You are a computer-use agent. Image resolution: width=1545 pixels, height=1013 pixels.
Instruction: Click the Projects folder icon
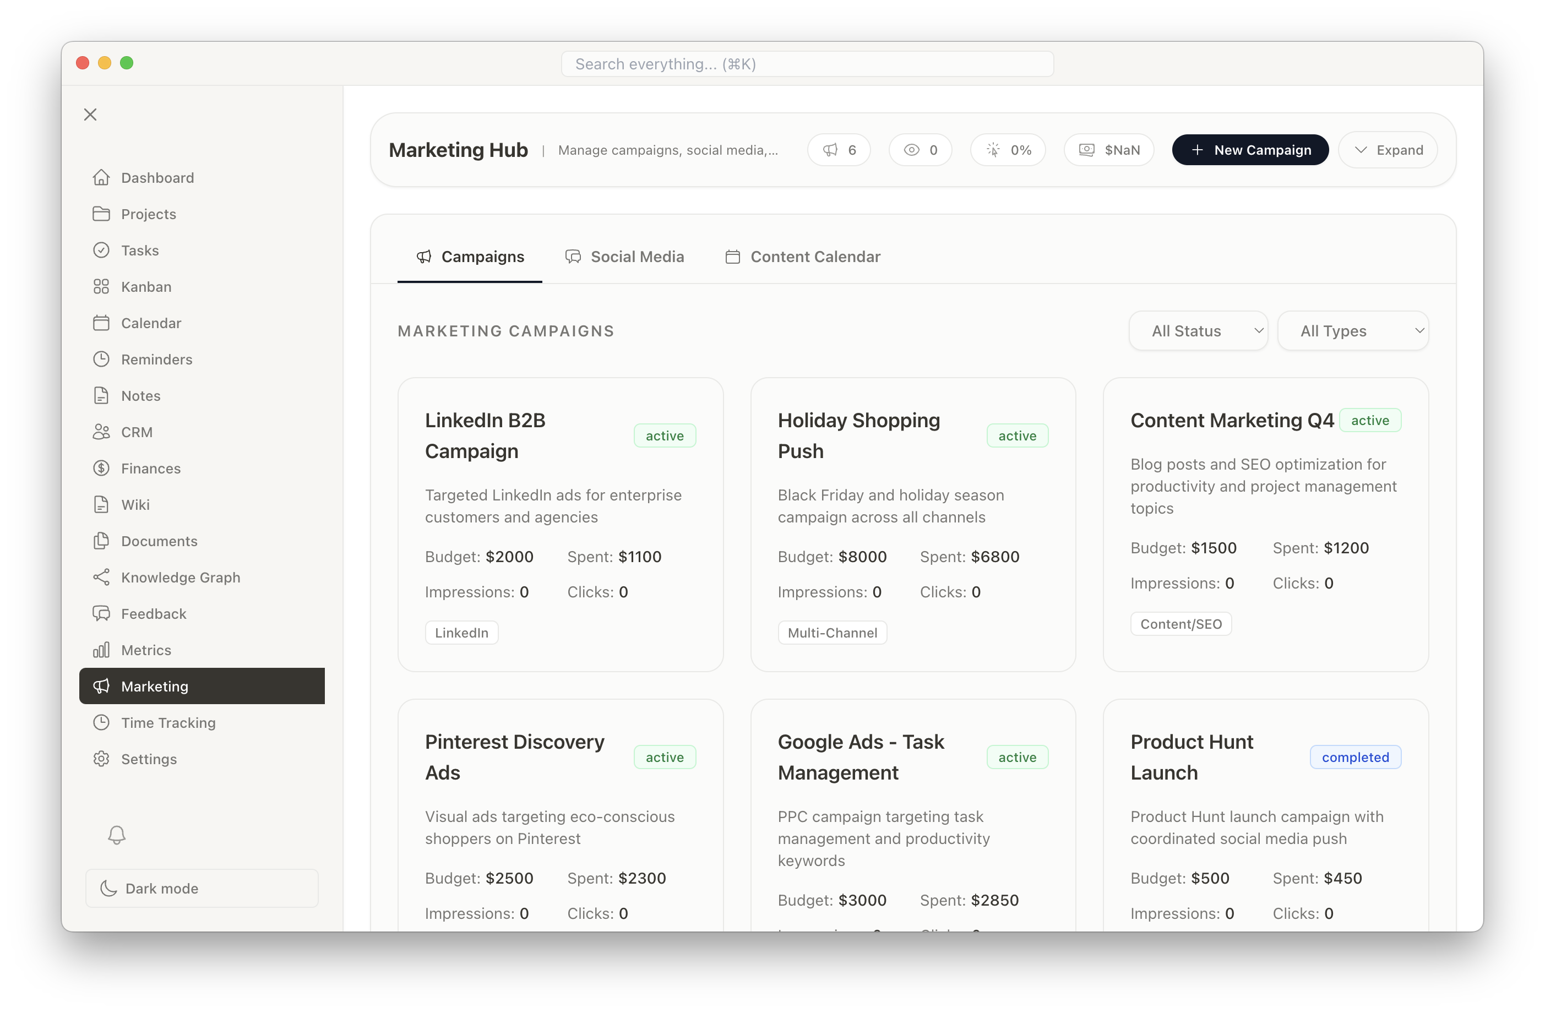tap(101, 214)
